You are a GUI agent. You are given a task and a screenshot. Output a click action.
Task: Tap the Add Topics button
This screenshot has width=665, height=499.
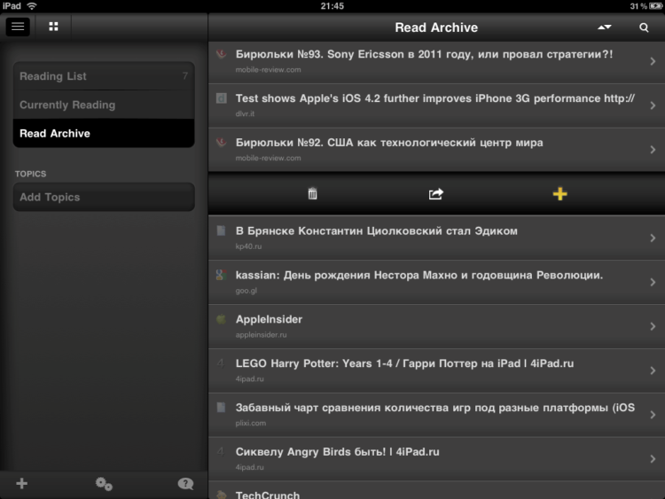click(x=104, y=197)
